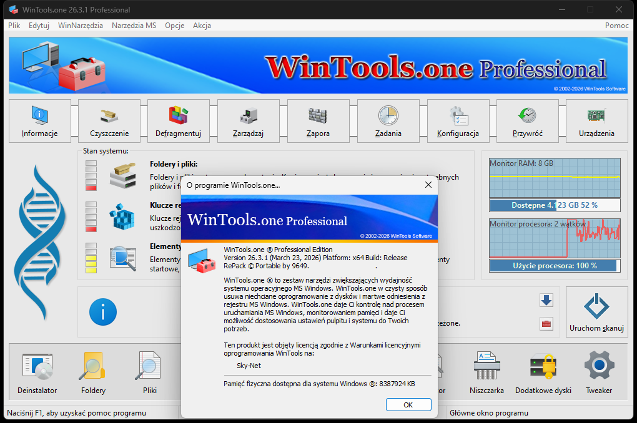Viewport: 637px width, 423px height.
Task: Open the Niszczarka shredder tool
Action: [486, 372]
